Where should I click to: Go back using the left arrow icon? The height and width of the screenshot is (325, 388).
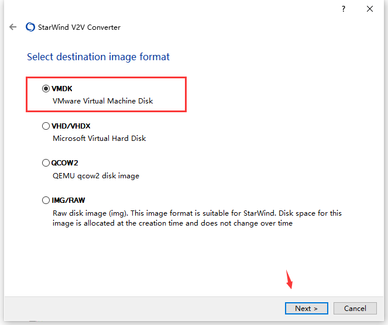13,27
